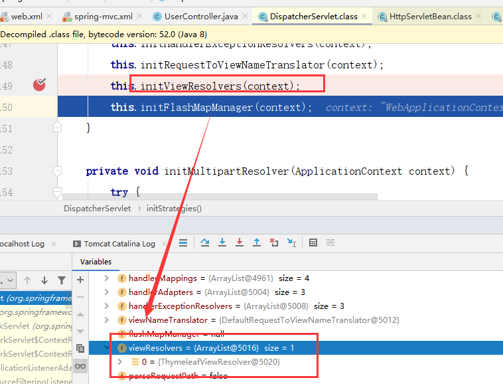Screen dimensions: 503x384
Task: Open the localhost Log tab
Action: (x=22, y=244)
